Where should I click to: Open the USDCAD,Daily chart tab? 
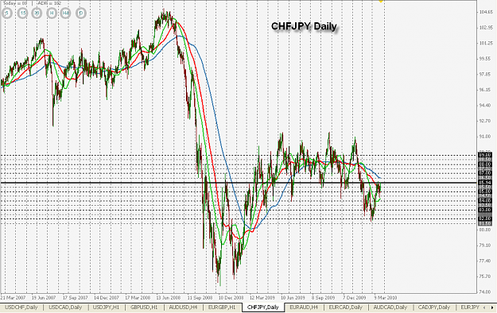pyautogui.click(x=65, y=307)
